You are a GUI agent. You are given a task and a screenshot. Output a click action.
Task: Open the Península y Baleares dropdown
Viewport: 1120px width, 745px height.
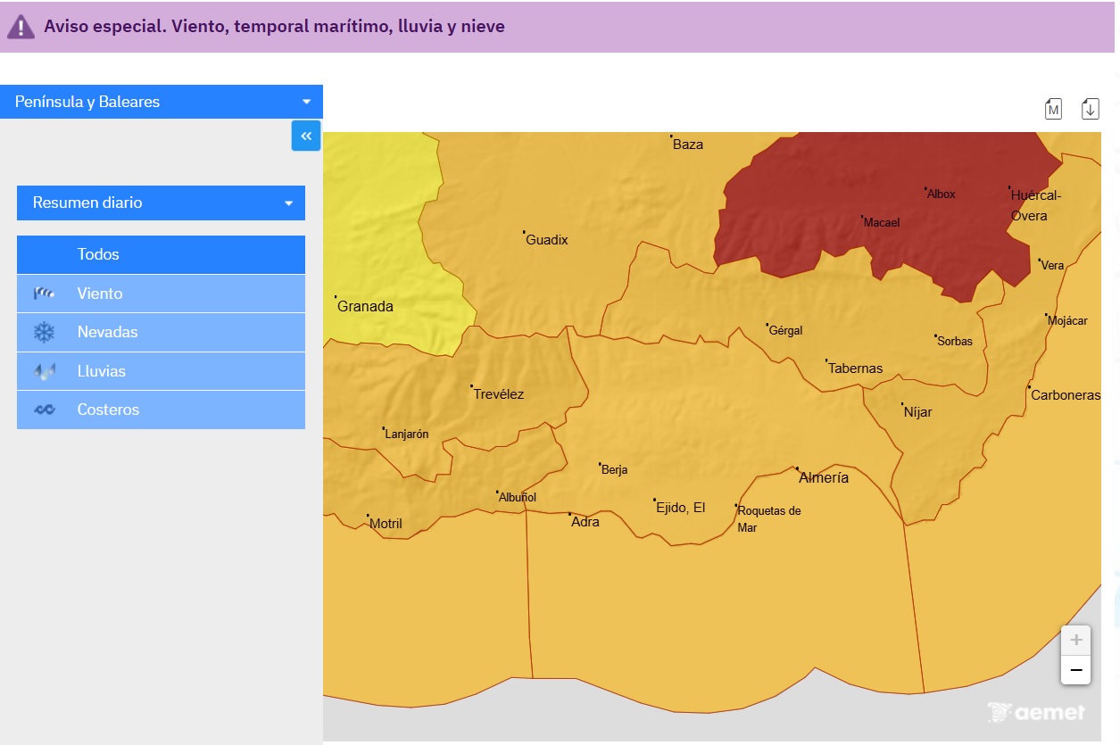point(162,102)
